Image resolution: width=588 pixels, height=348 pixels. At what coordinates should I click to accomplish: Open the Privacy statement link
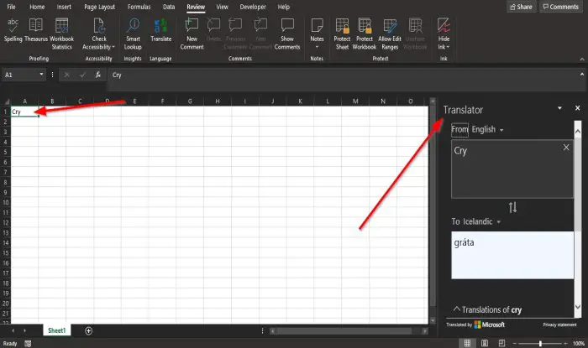(x=559, y=325)
